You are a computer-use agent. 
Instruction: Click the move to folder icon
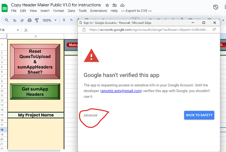tap(115, 5)
